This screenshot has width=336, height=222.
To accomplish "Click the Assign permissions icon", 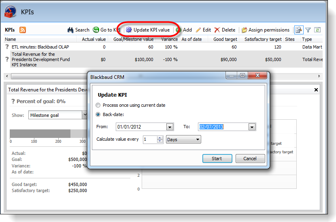I will click(x=244, y=30).
